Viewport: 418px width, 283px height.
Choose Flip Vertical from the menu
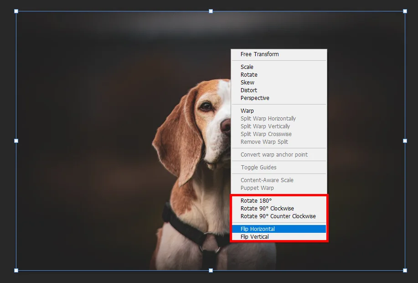[279, 237]
